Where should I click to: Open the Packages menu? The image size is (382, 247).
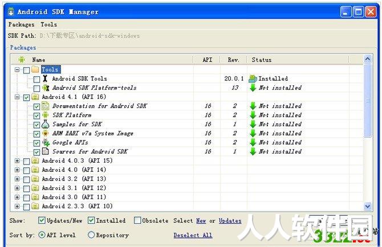(22, 24)
